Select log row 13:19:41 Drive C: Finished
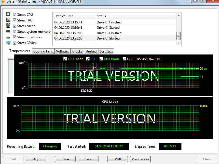 [114, 22]
